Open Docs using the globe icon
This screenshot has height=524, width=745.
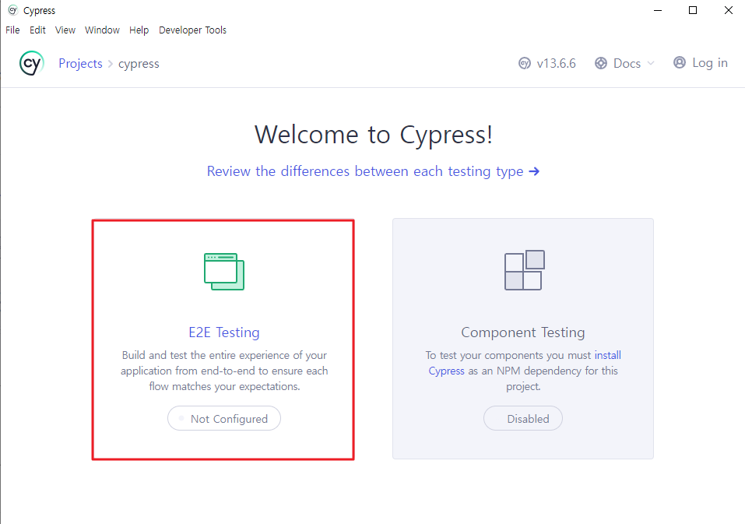click(599, 62)
